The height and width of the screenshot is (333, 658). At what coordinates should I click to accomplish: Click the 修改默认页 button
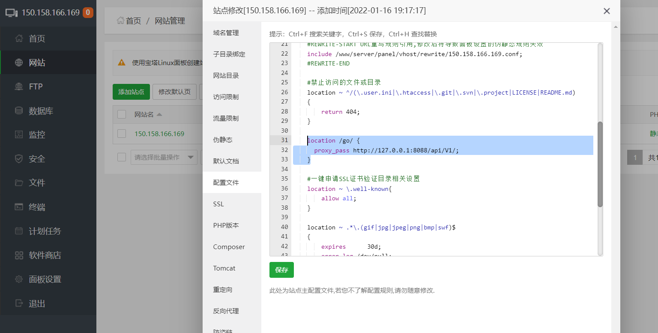point(174,92)
